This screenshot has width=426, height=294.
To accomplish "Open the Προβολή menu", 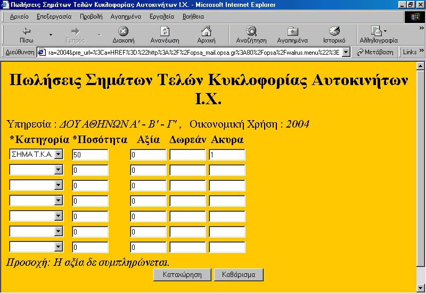I will tap(91, 16).
